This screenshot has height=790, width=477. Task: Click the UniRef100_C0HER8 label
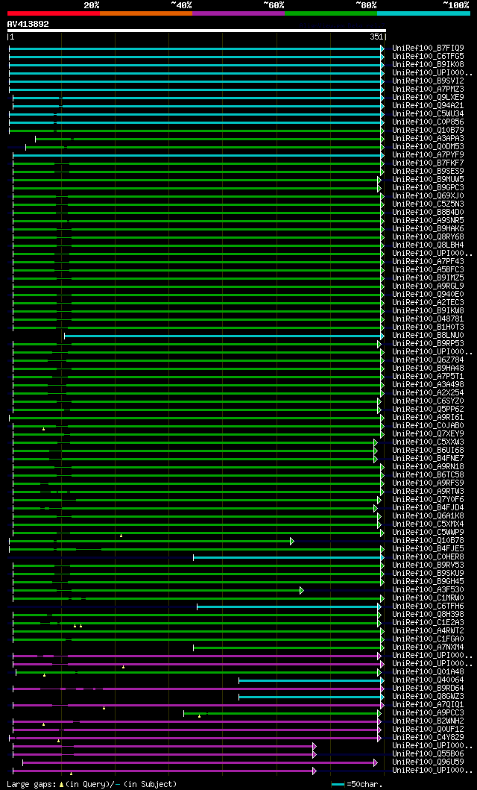tap(429, 557)
